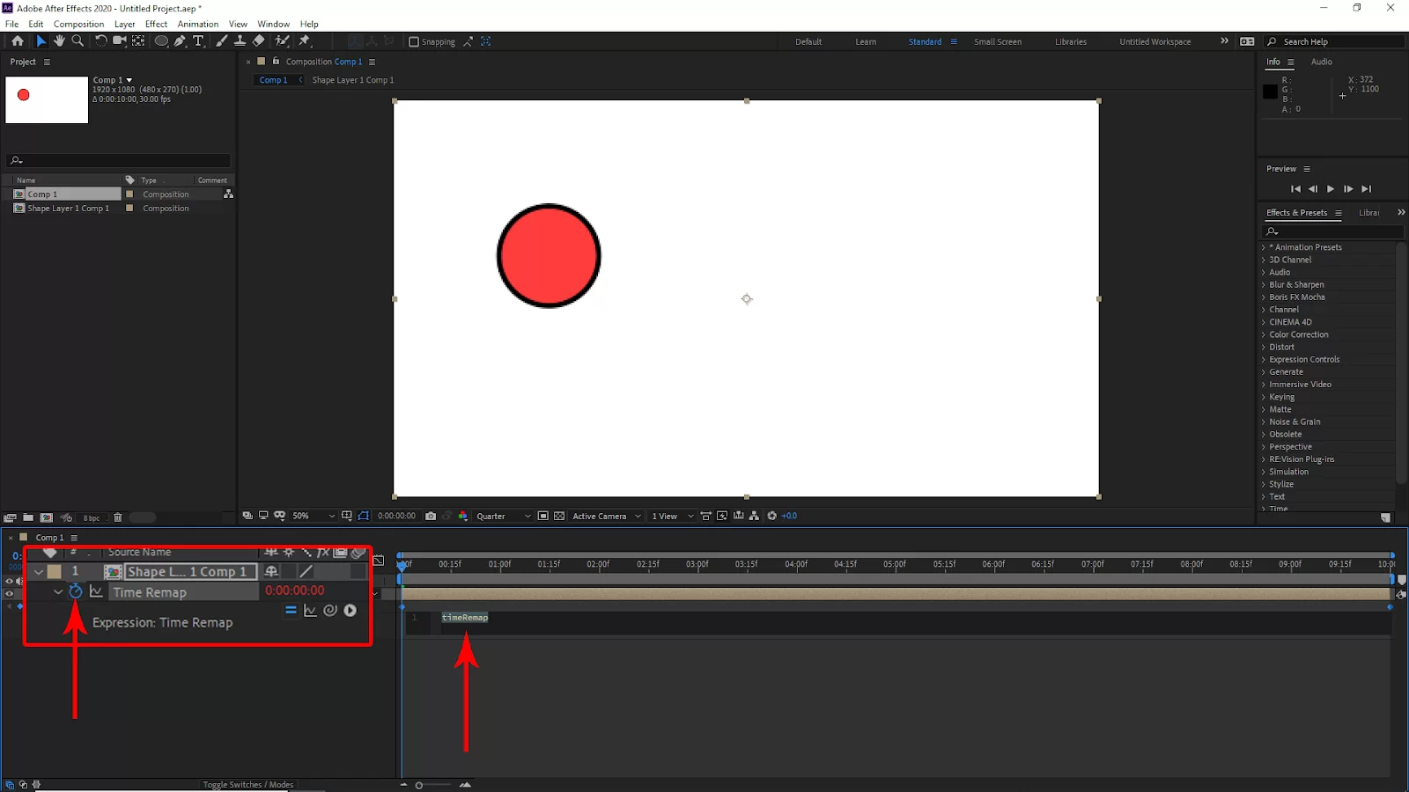The width and height of the screenshot is (1409, 792).
Task: Click the region of interest icon
Action: [x=543, y=517]
